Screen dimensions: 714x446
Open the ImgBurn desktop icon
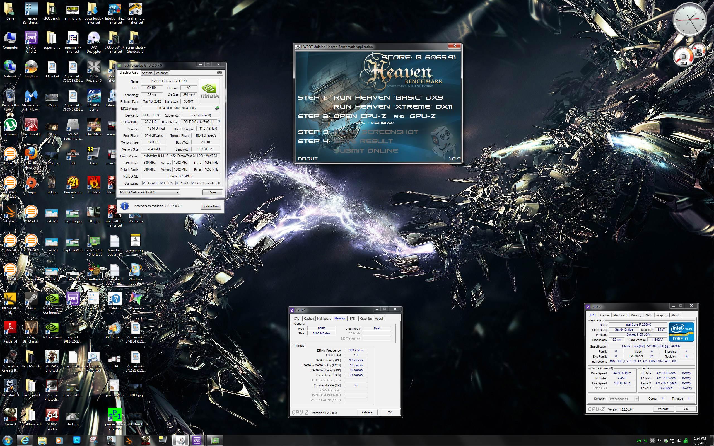(31, 70)
